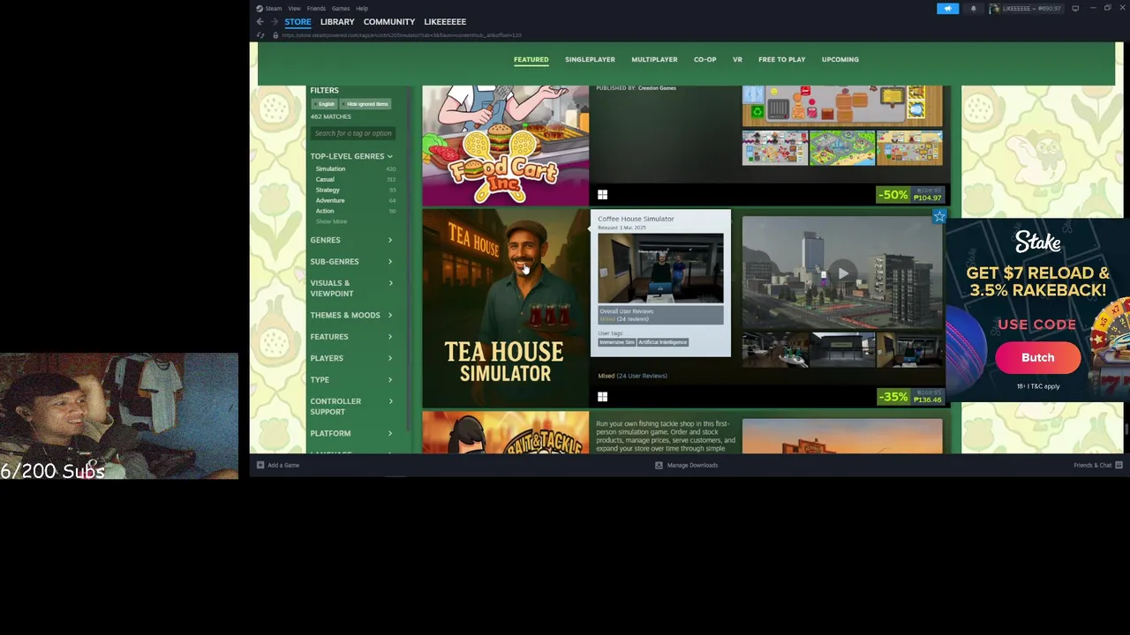The image size is (1130, 635).
Task: Expand the Visuals & Viewpoint filter section
Action: [351, 288]
